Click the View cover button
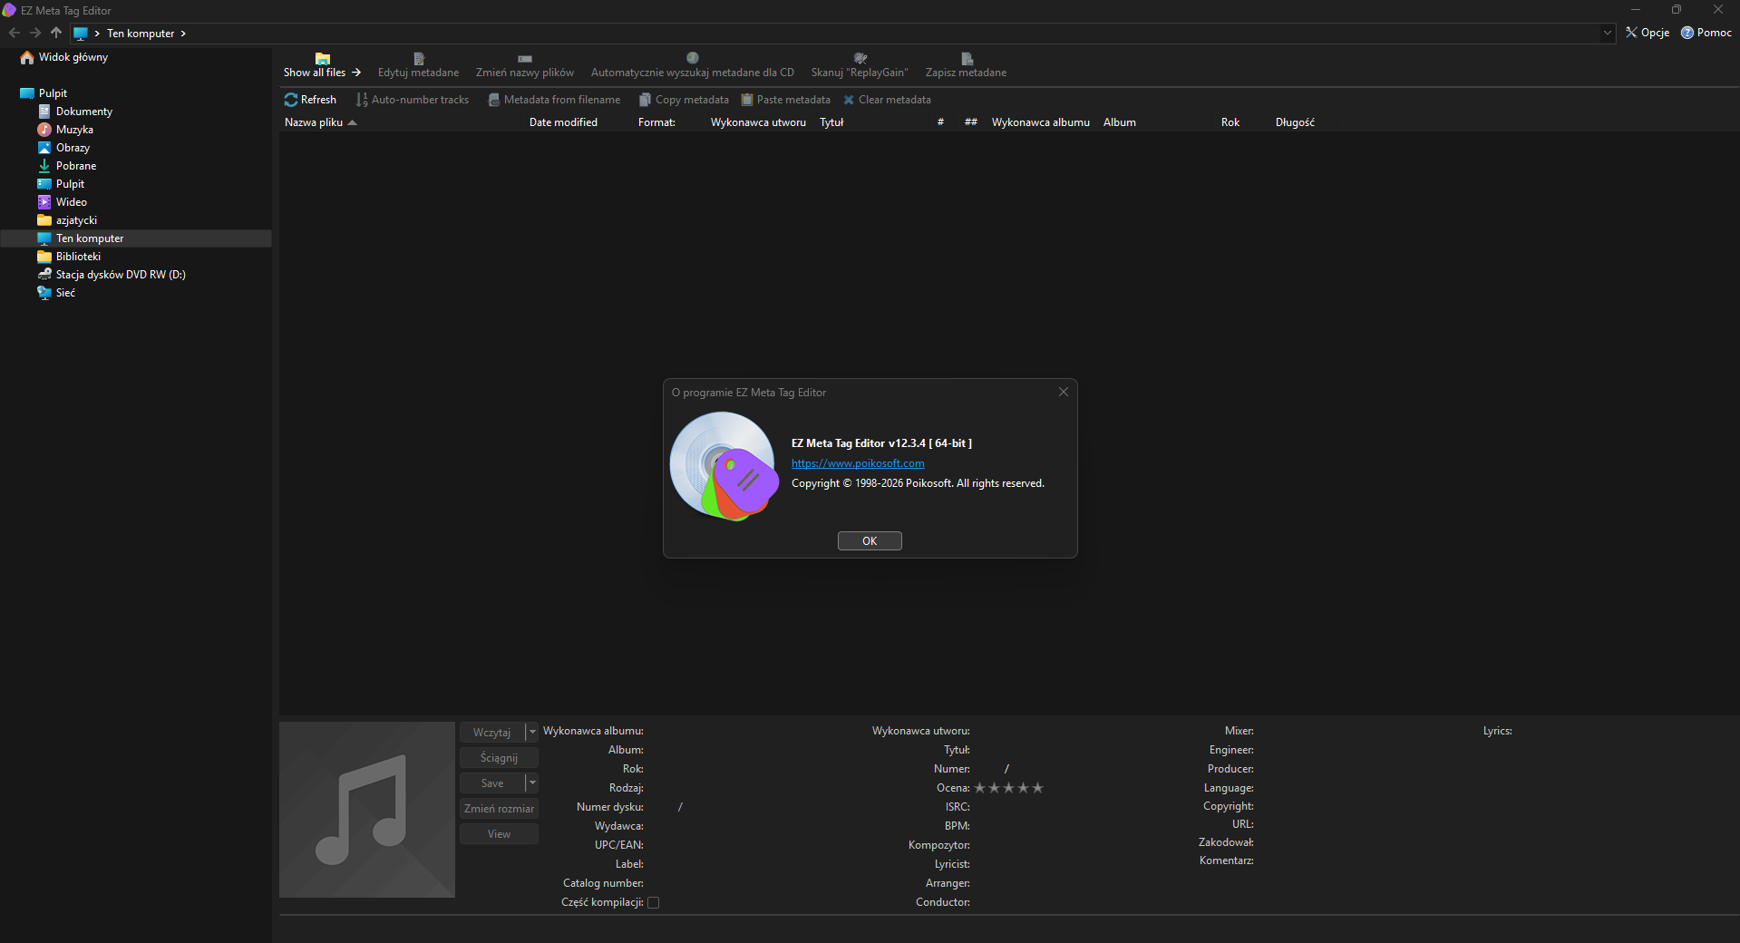The width and height of the screenshot is (1740, 943). (x=499, y=833)
